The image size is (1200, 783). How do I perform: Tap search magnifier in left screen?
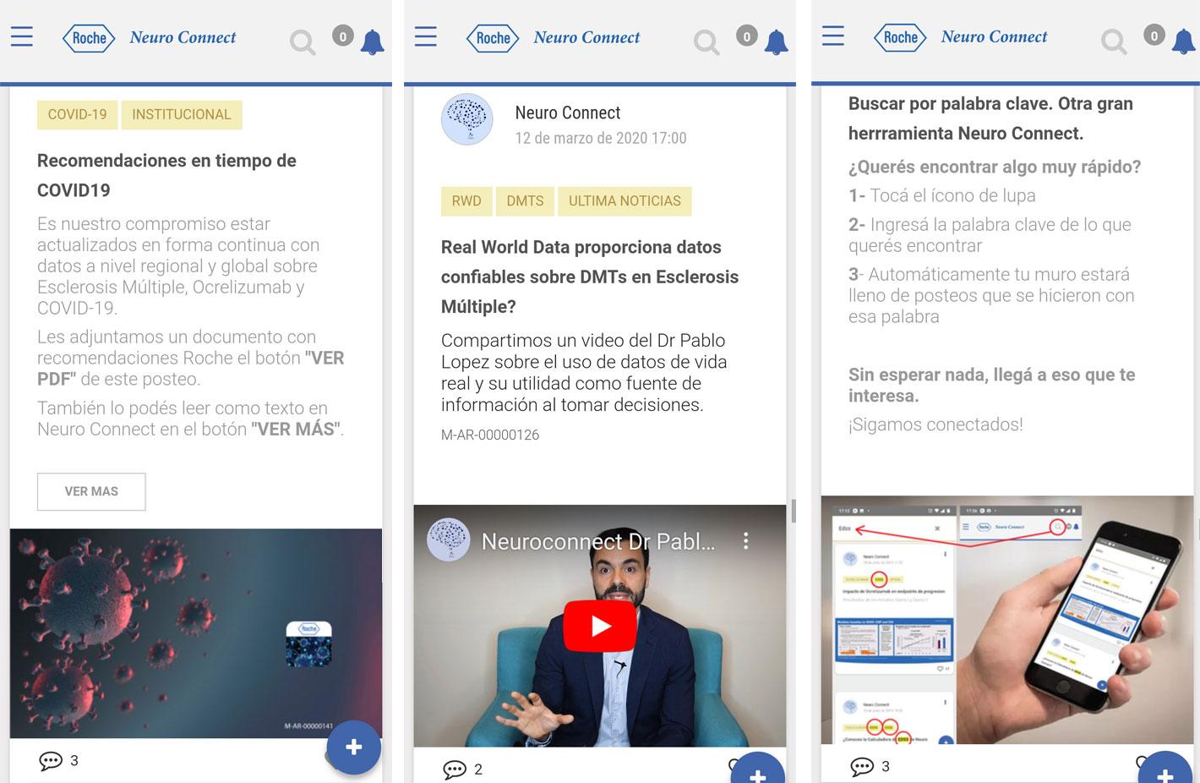pyautogui.click(x=303, y=42)
